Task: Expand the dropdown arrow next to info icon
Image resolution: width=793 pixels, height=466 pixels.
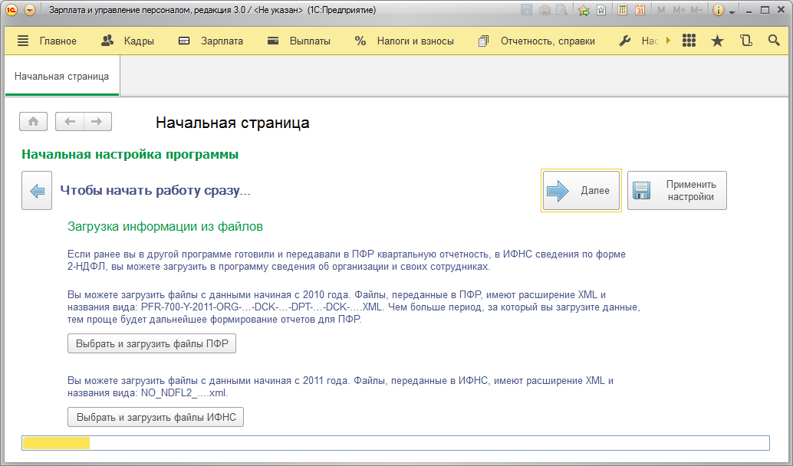Action: point(732,11)
